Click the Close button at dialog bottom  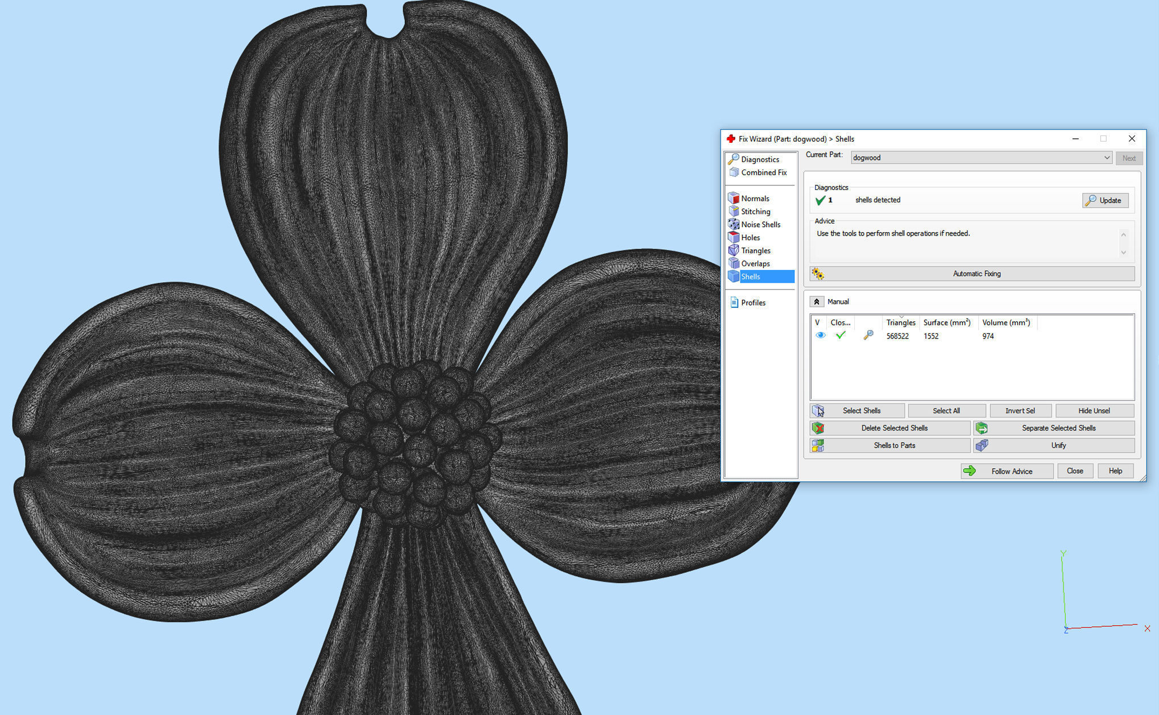(1075, 471)
